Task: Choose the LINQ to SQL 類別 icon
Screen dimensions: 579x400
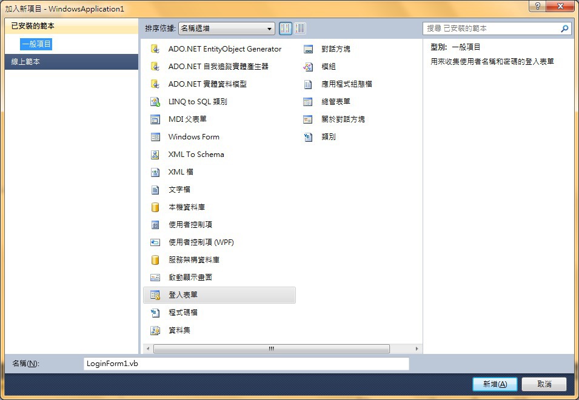Action: point(155,101)
